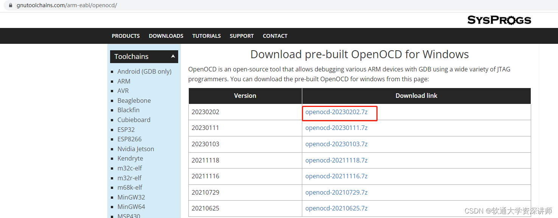Screen dimensions: 558x218
Task: Open the m68k-elf toolchain link
Action: pyautogui.click(x=130, y=187)
